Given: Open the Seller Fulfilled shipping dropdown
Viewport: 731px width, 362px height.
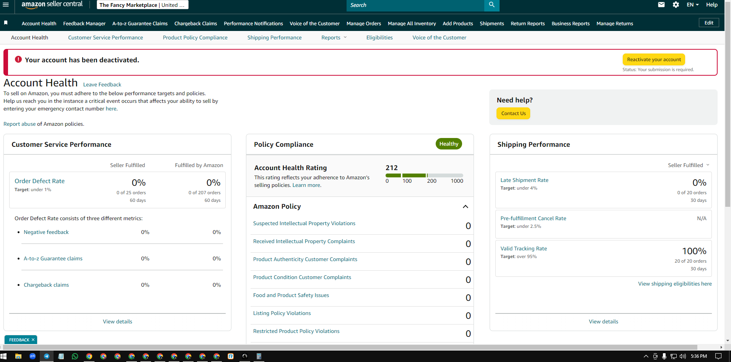Looking at the screenshot, I should 689,165.
